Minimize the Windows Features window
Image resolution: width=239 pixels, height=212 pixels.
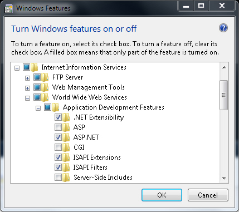[x=186, y=6]
